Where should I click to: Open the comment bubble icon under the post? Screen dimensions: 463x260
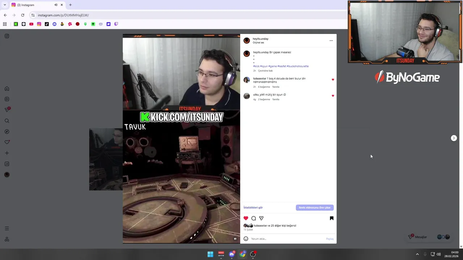click(254, 218)
